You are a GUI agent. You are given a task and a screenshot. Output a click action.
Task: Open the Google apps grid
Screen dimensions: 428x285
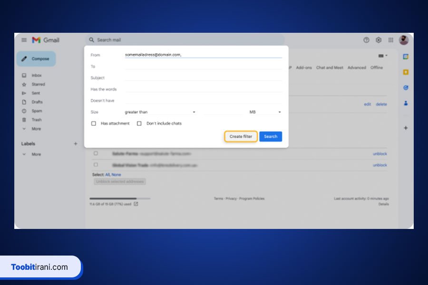(x=391, y=40)
